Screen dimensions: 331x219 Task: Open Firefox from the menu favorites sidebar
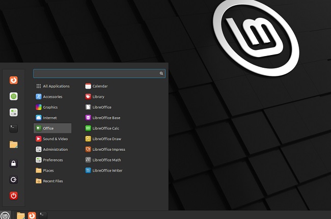coord(14,80)
